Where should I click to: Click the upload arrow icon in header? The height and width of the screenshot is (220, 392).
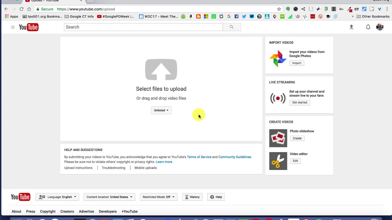tap(351, 27)
